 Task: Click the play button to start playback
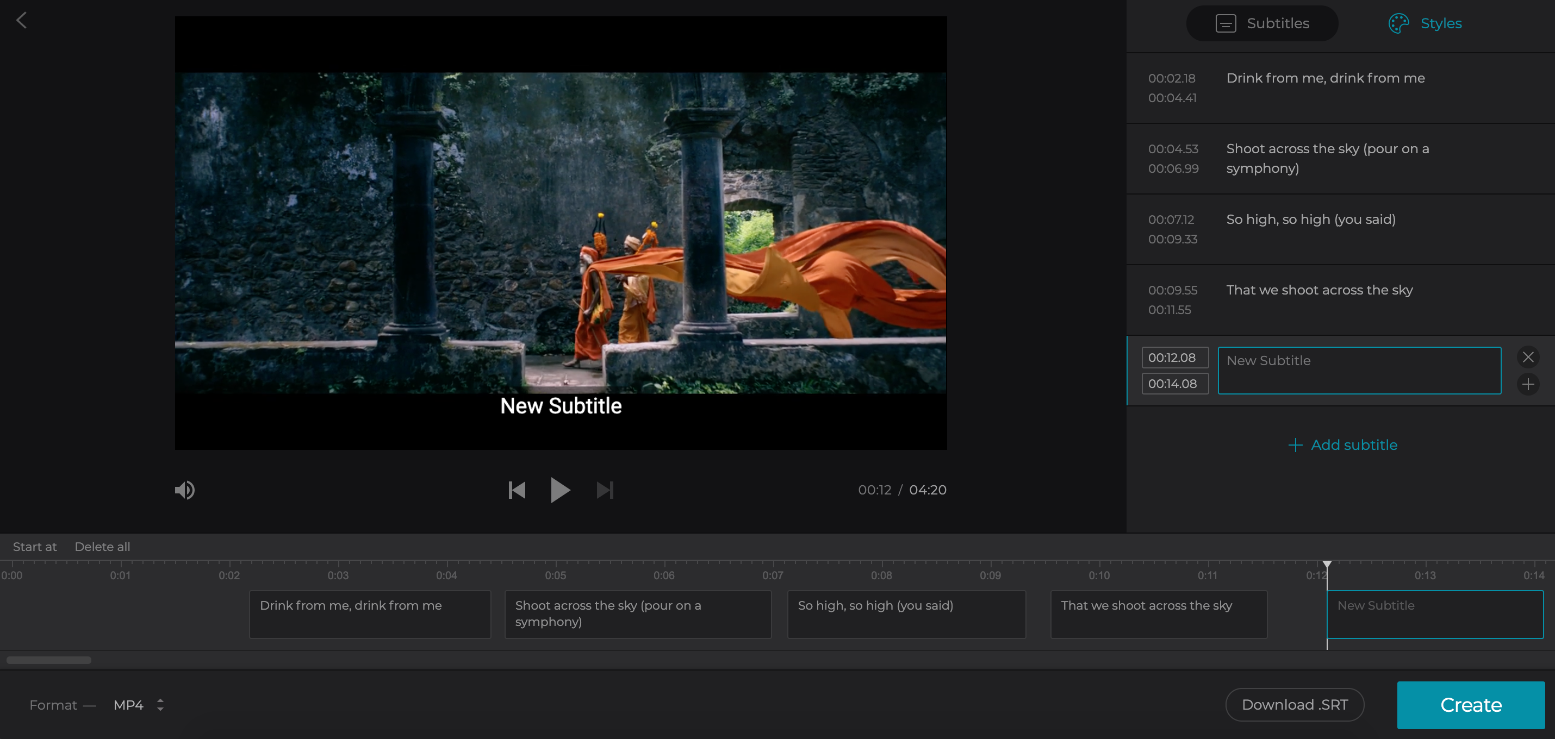pyautogui.click(x=559, y=490)
